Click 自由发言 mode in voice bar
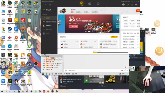165x93 pixels. 59,74
